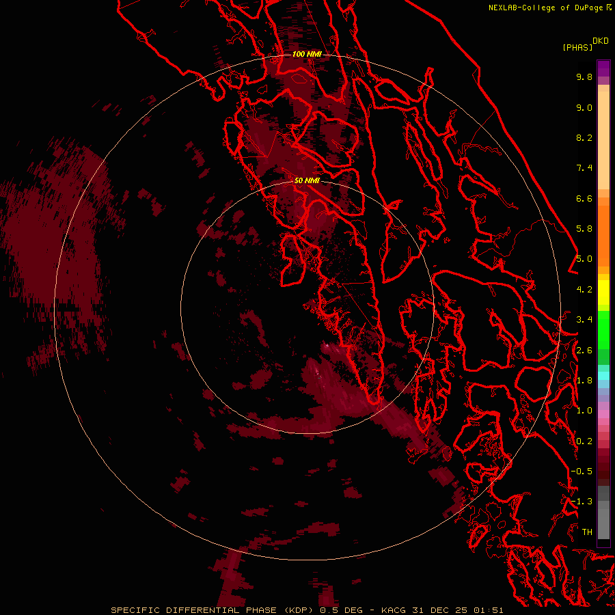Click the DKD legend title
This screenshot has height=615, width=615.
coord(601,41)
